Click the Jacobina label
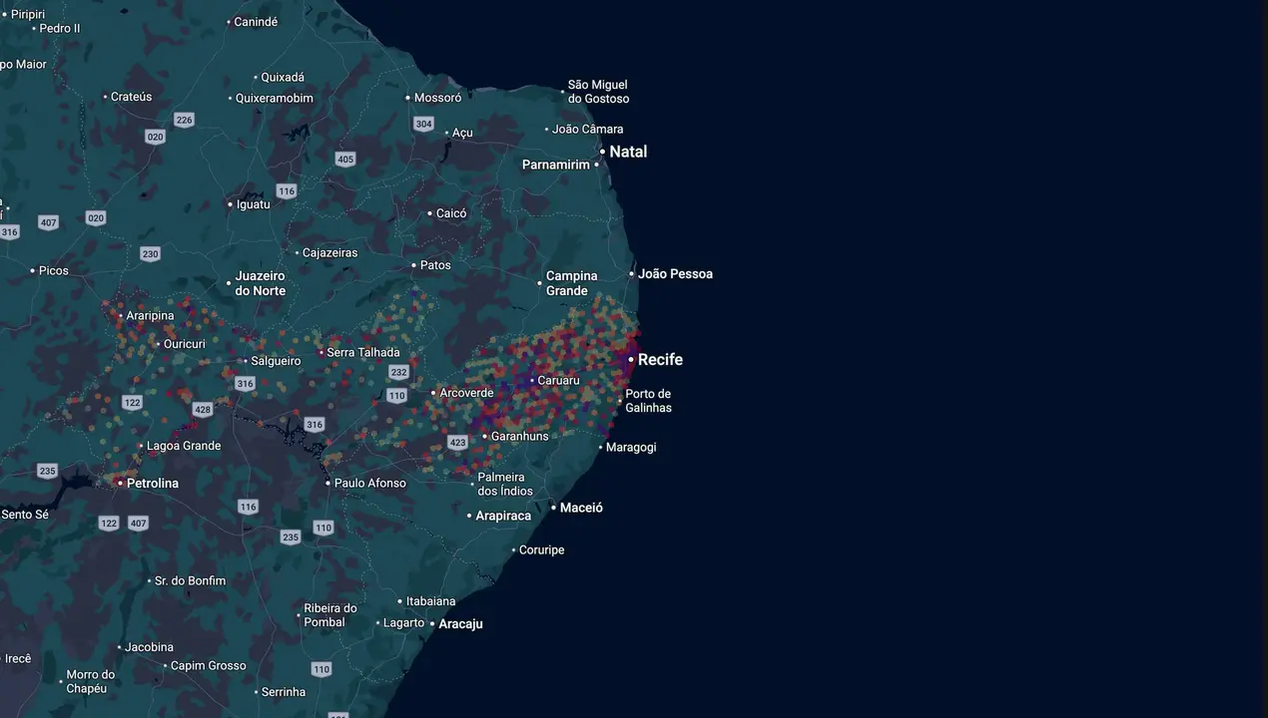 pyautogui.click(x=150, y=647)
